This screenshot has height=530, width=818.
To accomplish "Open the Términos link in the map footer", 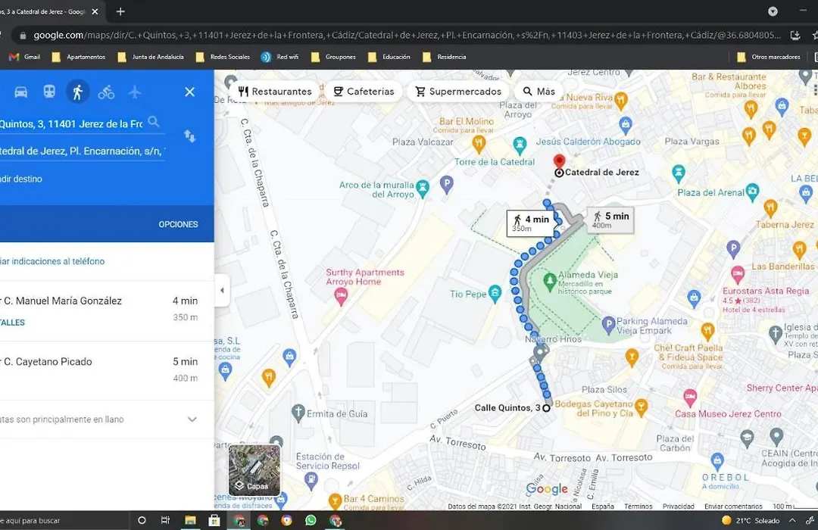I will 638,507.
